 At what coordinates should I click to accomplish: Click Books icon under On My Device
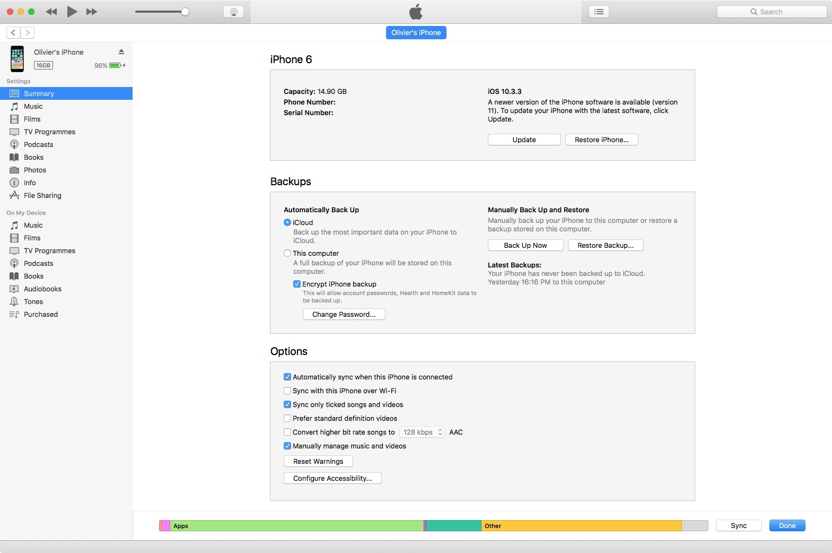14,276
